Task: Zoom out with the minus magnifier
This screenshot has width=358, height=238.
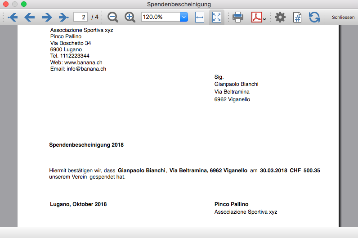Action: point(113,17)
